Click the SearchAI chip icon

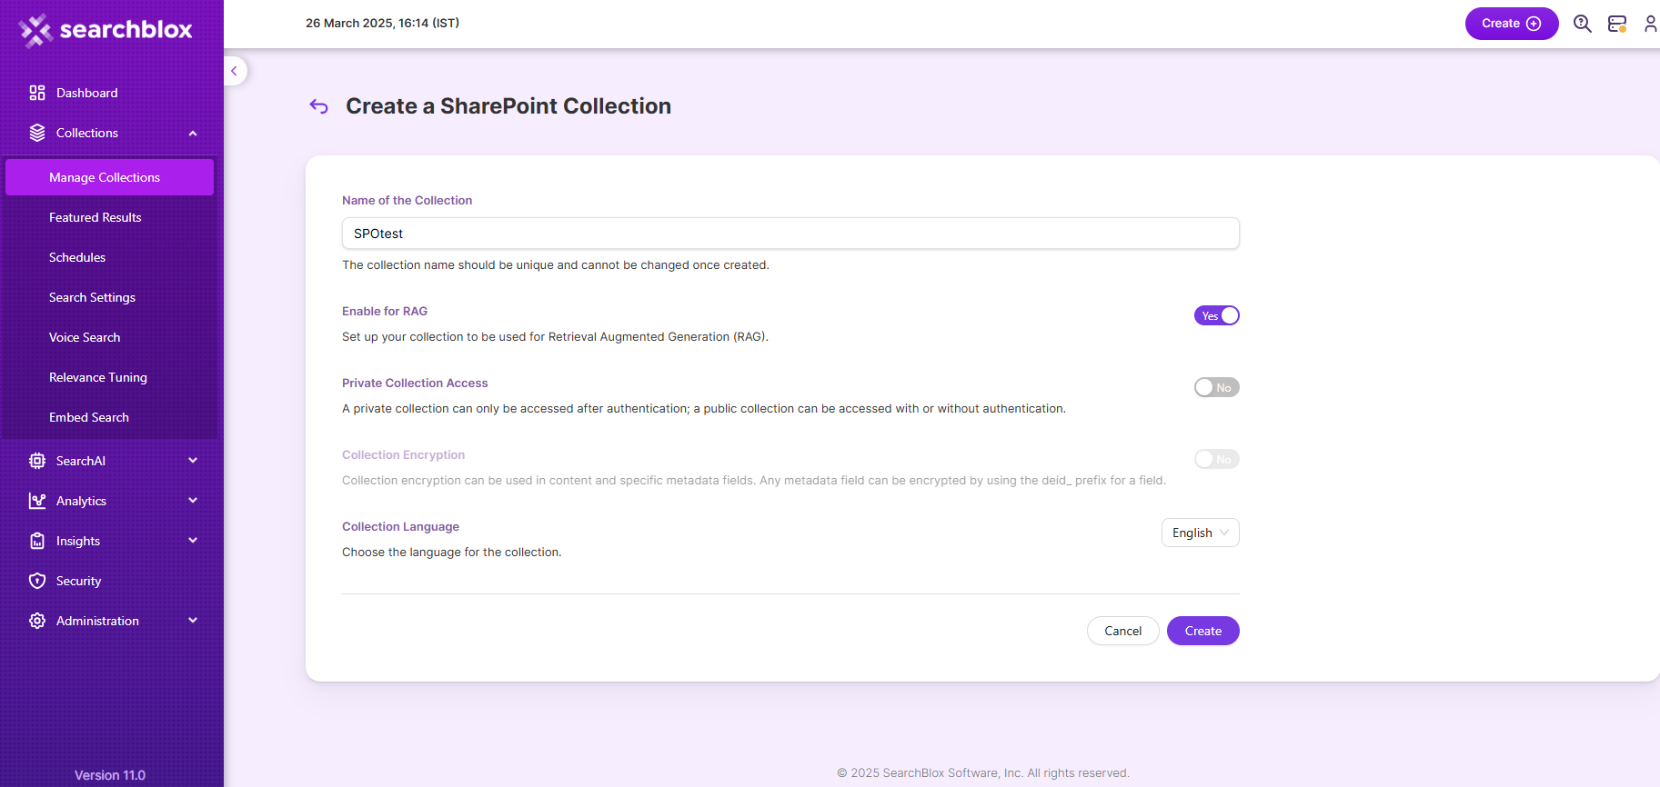point(37,461)
